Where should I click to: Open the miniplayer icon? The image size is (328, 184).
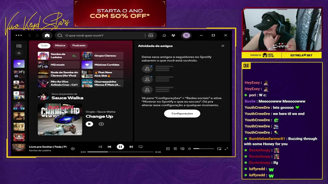(x=219, y=149)
